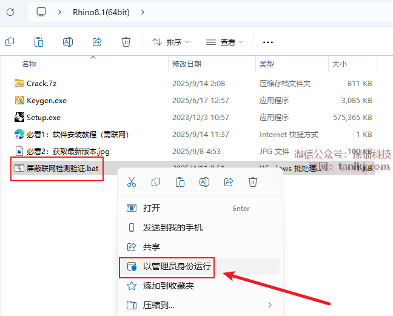The image size is (393, 316).
Task: Click the context menu Copy icon
Action: (156, 182)
